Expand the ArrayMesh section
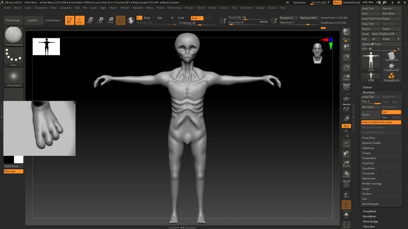 coord(369,211)
